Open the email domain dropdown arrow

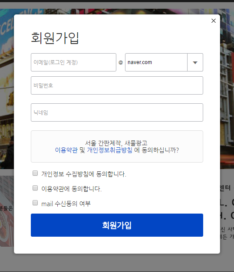click(195, 62)
